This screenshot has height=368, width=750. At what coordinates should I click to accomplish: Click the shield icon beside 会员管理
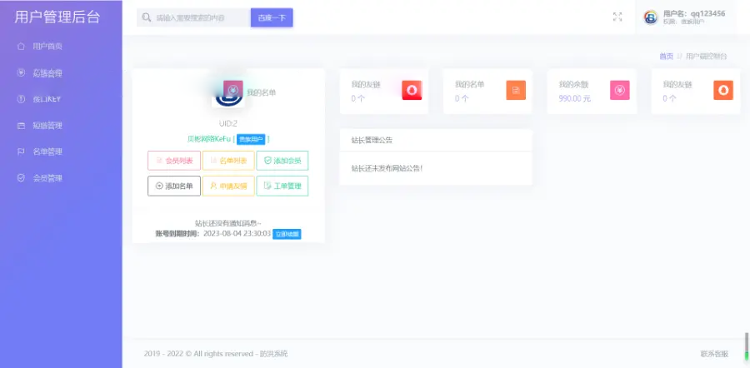pyautogui.click(x=21, y=178)
